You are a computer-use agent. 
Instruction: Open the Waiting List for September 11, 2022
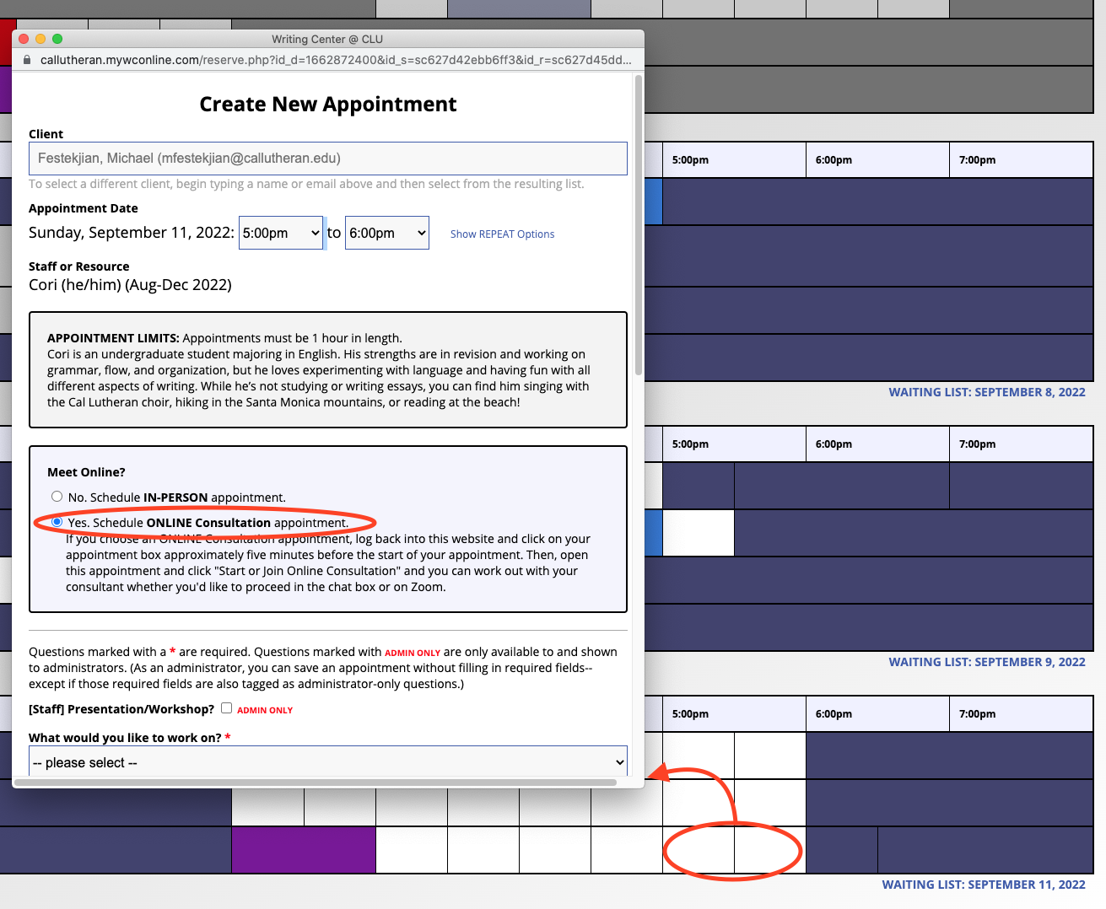click(983, 885)
